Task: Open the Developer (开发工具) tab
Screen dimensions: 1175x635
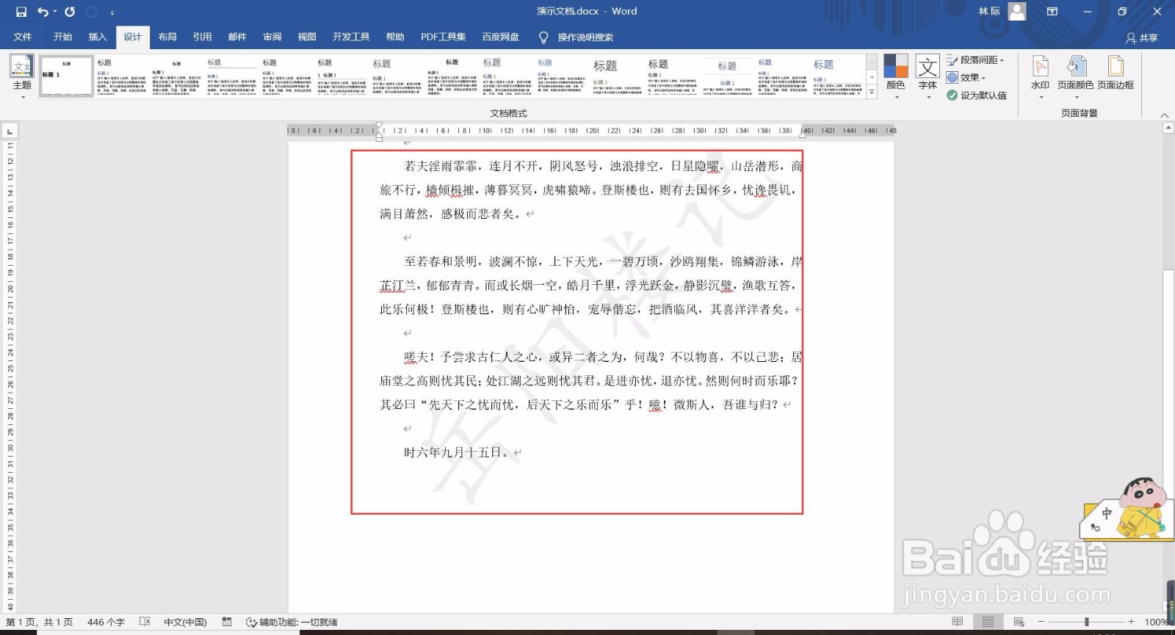Action: click(351, 37)
